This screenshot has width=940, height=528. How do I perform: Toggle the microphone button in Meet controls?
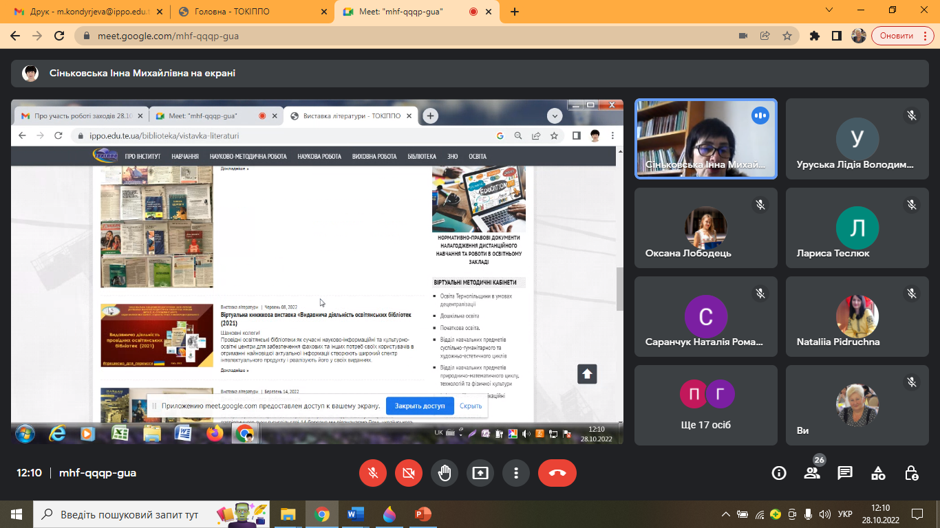pyautogui.click(x=373, y=473)
